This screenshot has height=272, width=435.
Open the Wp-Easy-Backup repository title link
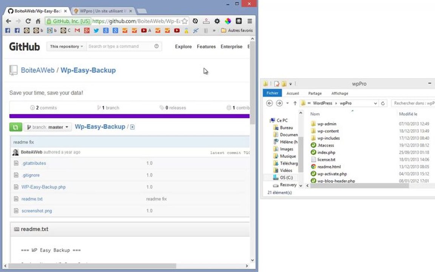[88, 70]
